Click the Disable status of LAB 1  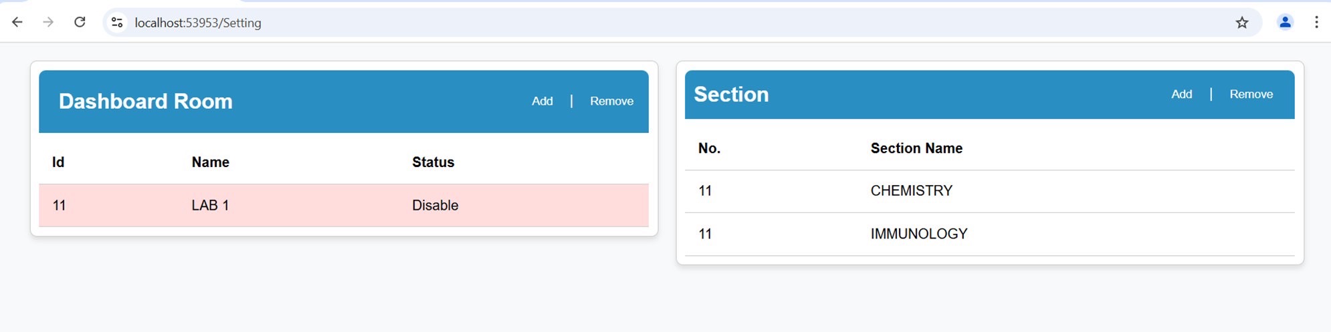click(x=435, y=205)
